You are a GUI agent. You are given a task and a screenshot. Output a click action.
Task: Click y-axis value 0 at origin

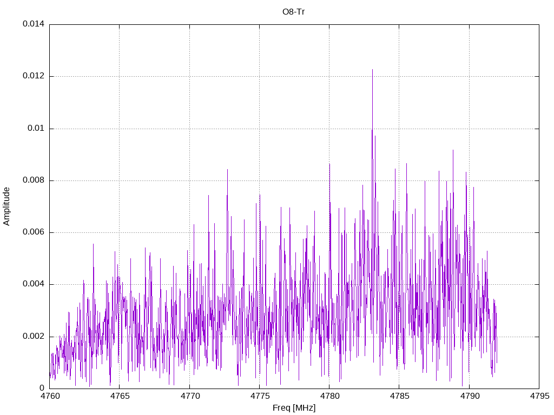click(42, 388)
